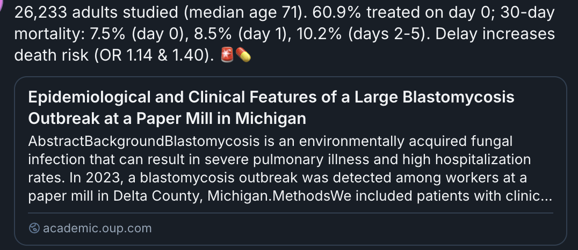Screen dimensions: 578x250
Task: Click 'death risk (OR 1.14 & 1.40)' text
Action: click(114, 56)
